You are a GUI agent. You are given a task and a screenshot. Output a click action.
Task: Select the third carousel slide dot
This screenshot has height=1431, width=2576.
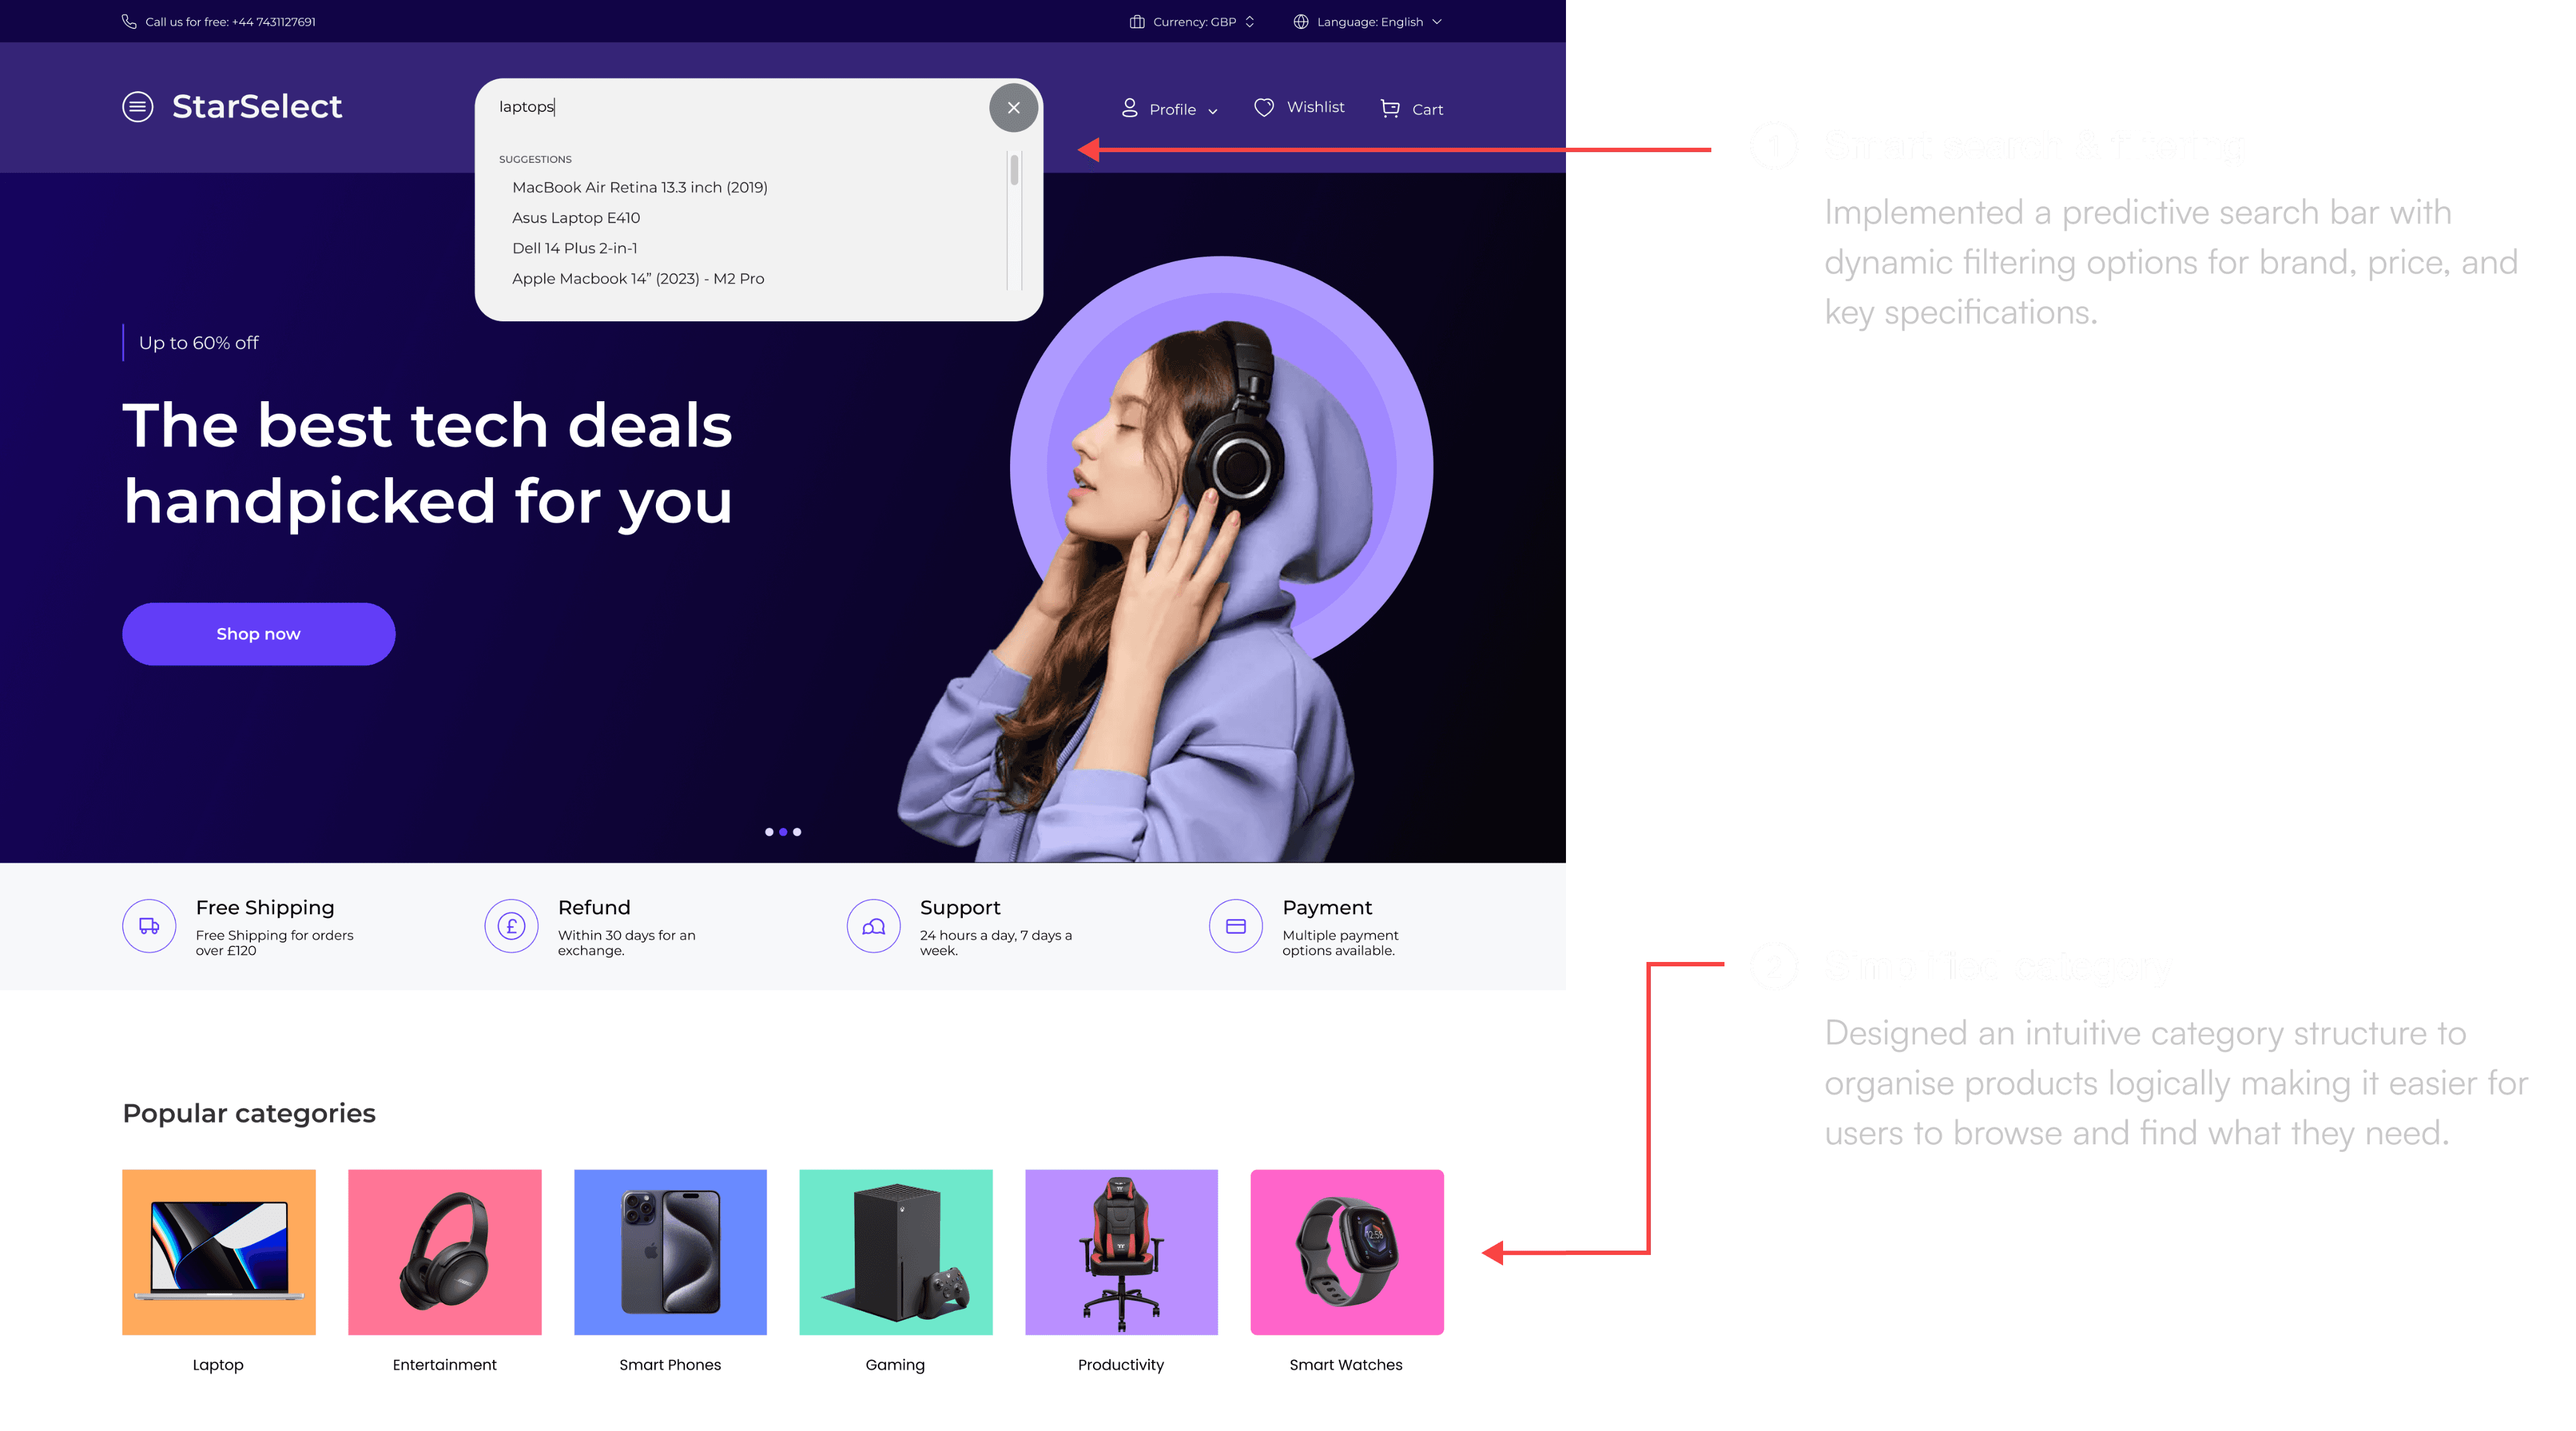click(x=797, y=832)
